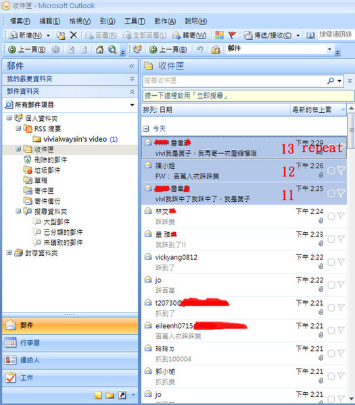Image resolution: width=355 pixels, height=405 pixels.
Task: Click the Forward (轉寄) toolbar button
Action: pyautogui.click(x=189, y=35)
